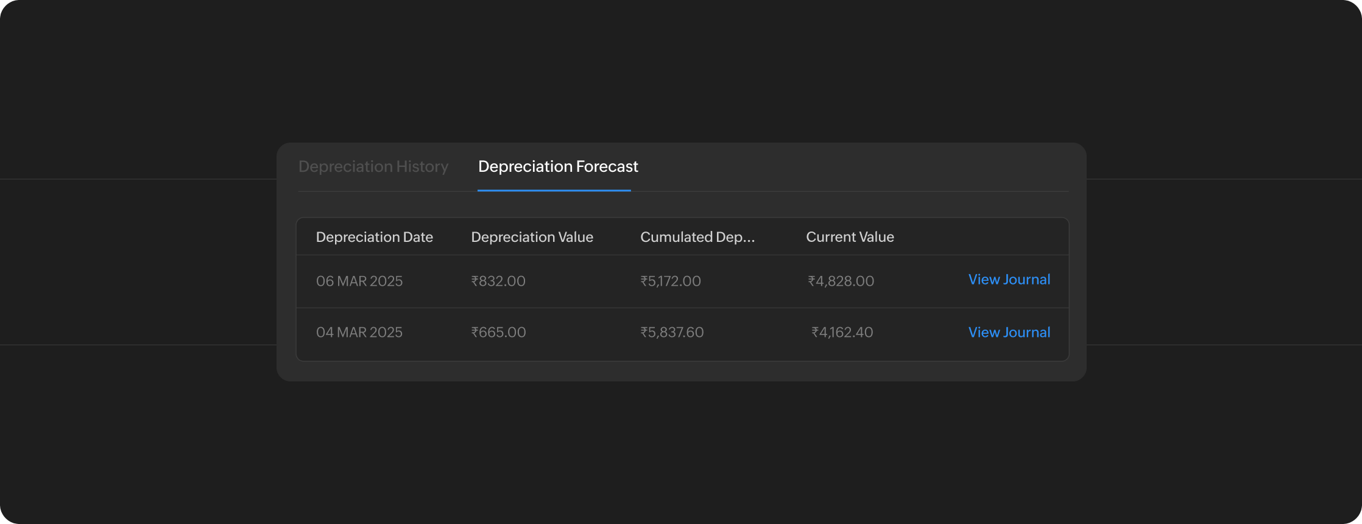Sort by the Depreciation Value column header
Viewport: 1362px width, 524px height.
tap(532, 237)
